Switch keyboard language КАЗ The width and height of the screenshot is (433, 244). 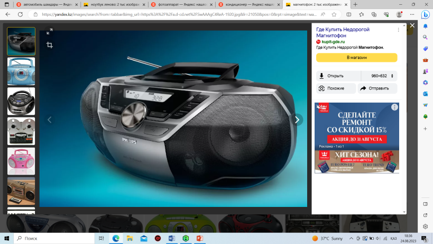[x=393, y=238]
